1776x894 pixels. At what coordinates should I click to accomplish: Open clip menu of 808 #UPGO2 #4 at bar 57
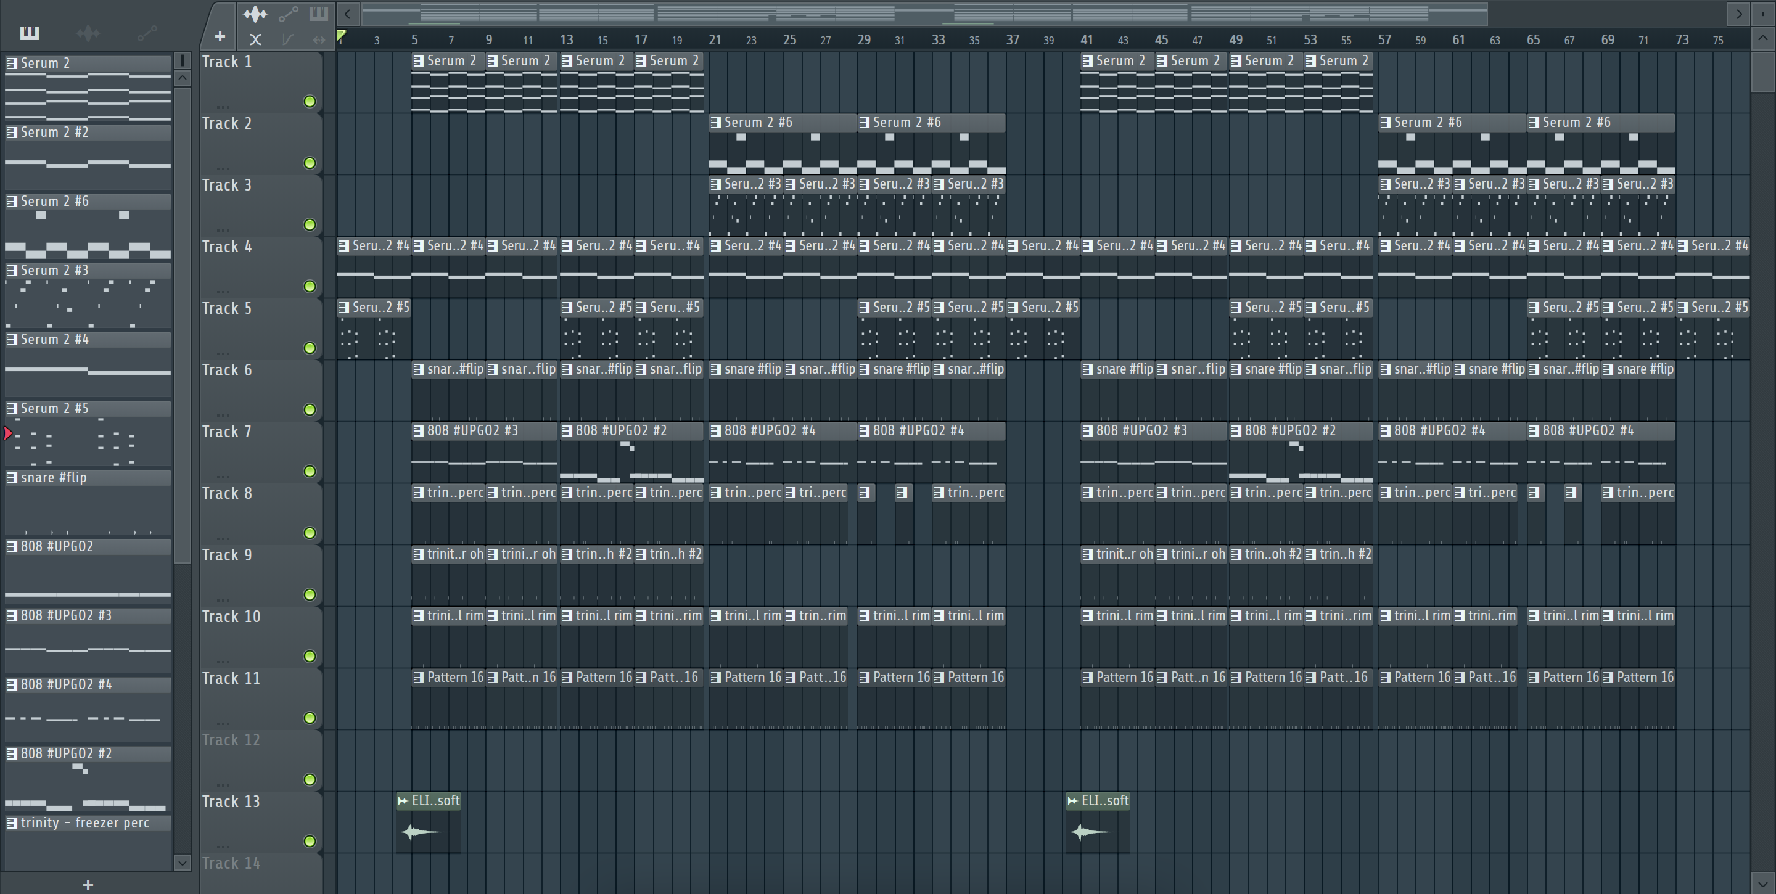[1385, 431]
